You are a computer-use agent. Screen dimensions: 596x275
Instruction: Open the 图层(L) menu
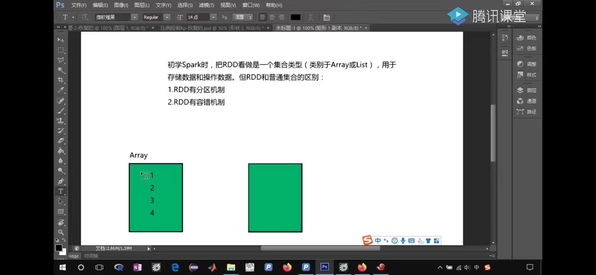pyautogui.click(x=142, y=5)
